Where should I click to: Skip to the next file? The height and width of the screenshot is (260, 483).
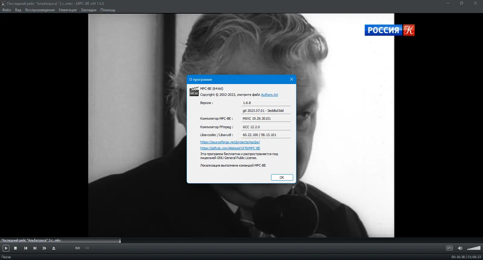tap(35, 248)
